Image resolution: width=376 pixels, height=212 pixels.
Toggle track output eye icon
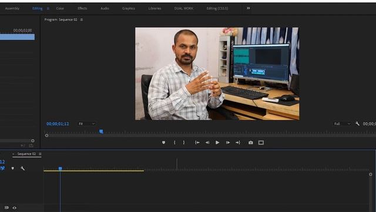14,208
